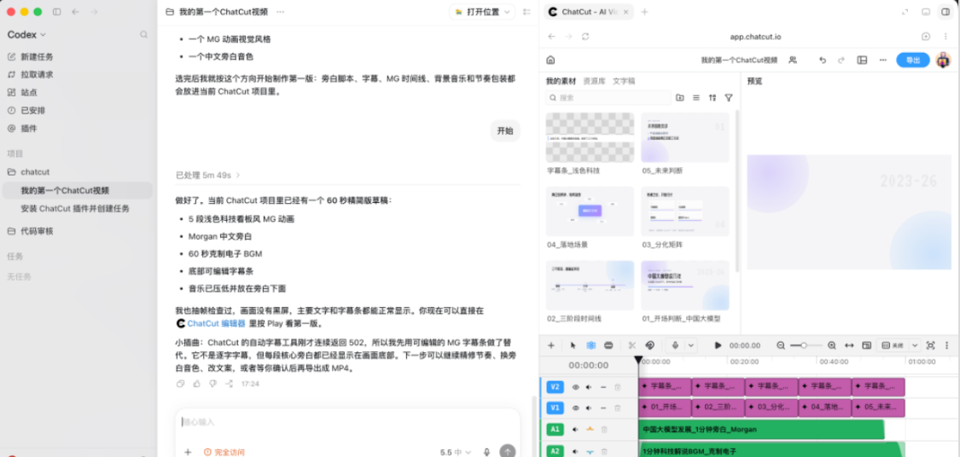Open the 关闭 dropdown in timeline toolbar
This screenshot has height=457, width=960.
899,345
